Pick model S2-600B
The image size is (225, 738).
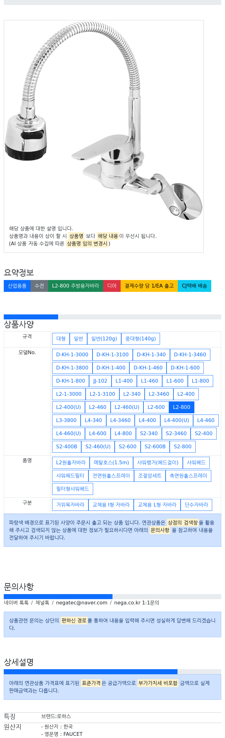(155, 447)
